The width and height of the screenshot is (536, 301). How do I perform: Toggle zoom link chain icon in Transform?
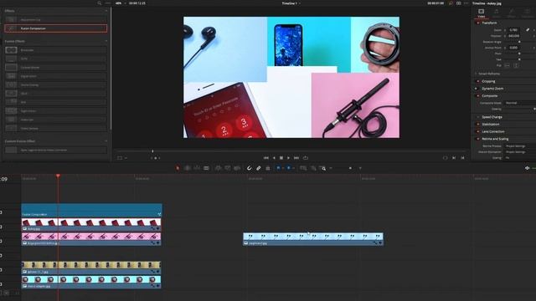tap(528, 30)
